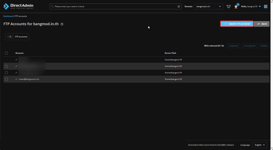Click the help icon beside FTP Accounts title

pos(62,24)
